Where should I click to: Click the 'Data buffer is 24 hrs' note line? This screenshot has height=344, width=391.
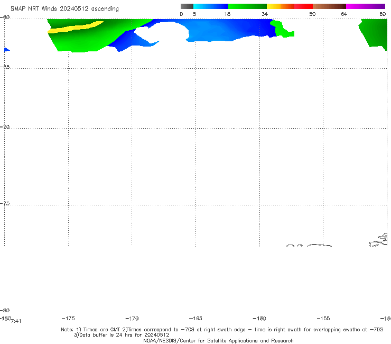[122, 335]
